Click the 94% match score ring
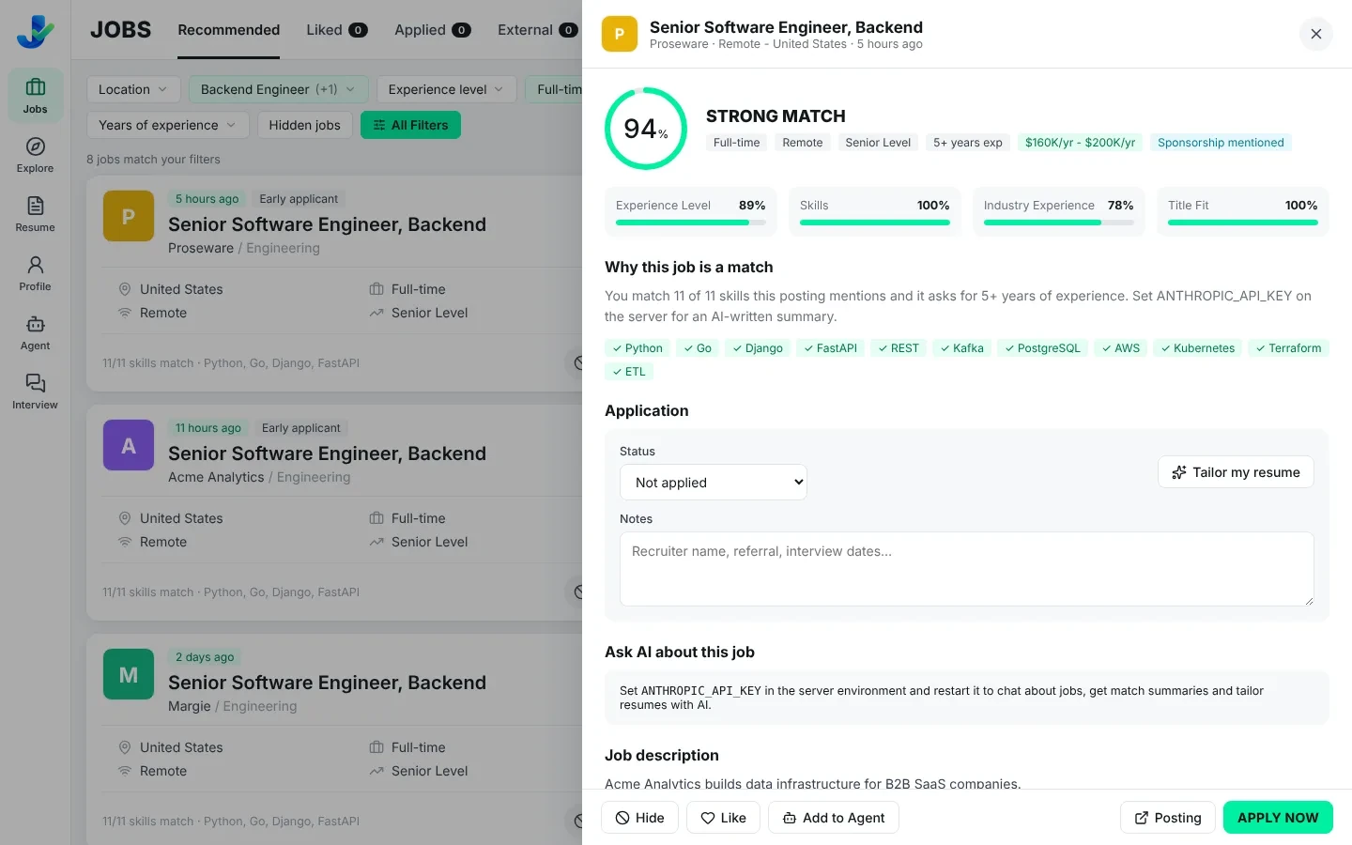The image size is (1352, 845). [x=646, y=129]
